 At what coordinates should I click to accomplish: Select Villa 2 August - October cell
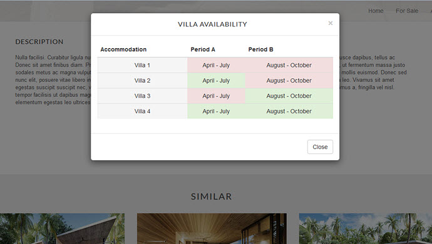click(289, 81)
